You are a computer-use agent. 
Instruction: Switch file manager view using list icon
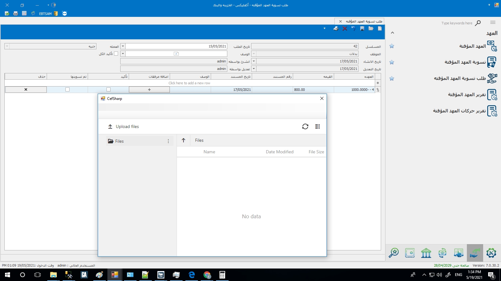point(318,126)
